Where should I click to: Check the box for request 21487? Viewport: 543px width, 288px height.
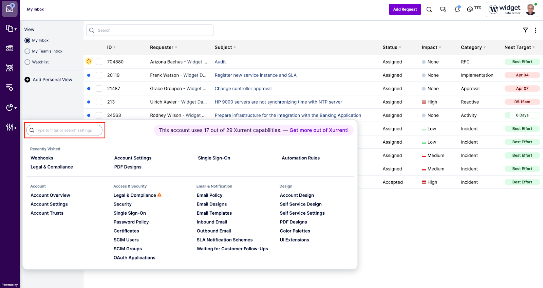[x=99, y=89]
